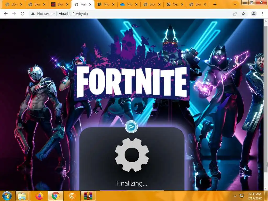Click the page vertical scrollbar thumb
This screenshot has height=201, width=268.
click(265, 99)
